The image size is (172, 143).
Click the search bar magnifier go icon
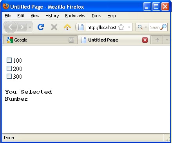(x=163, y=27)
